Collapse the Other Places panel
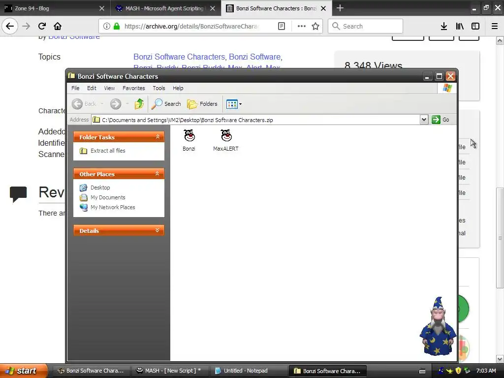This screenshot has width=504, height=378. (x=157, y=174)
